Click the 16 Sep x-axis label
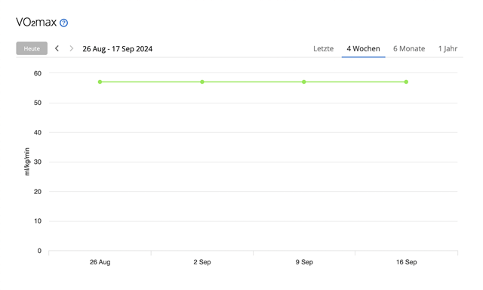Screen dimensions: 483x290 pos(407,262)
